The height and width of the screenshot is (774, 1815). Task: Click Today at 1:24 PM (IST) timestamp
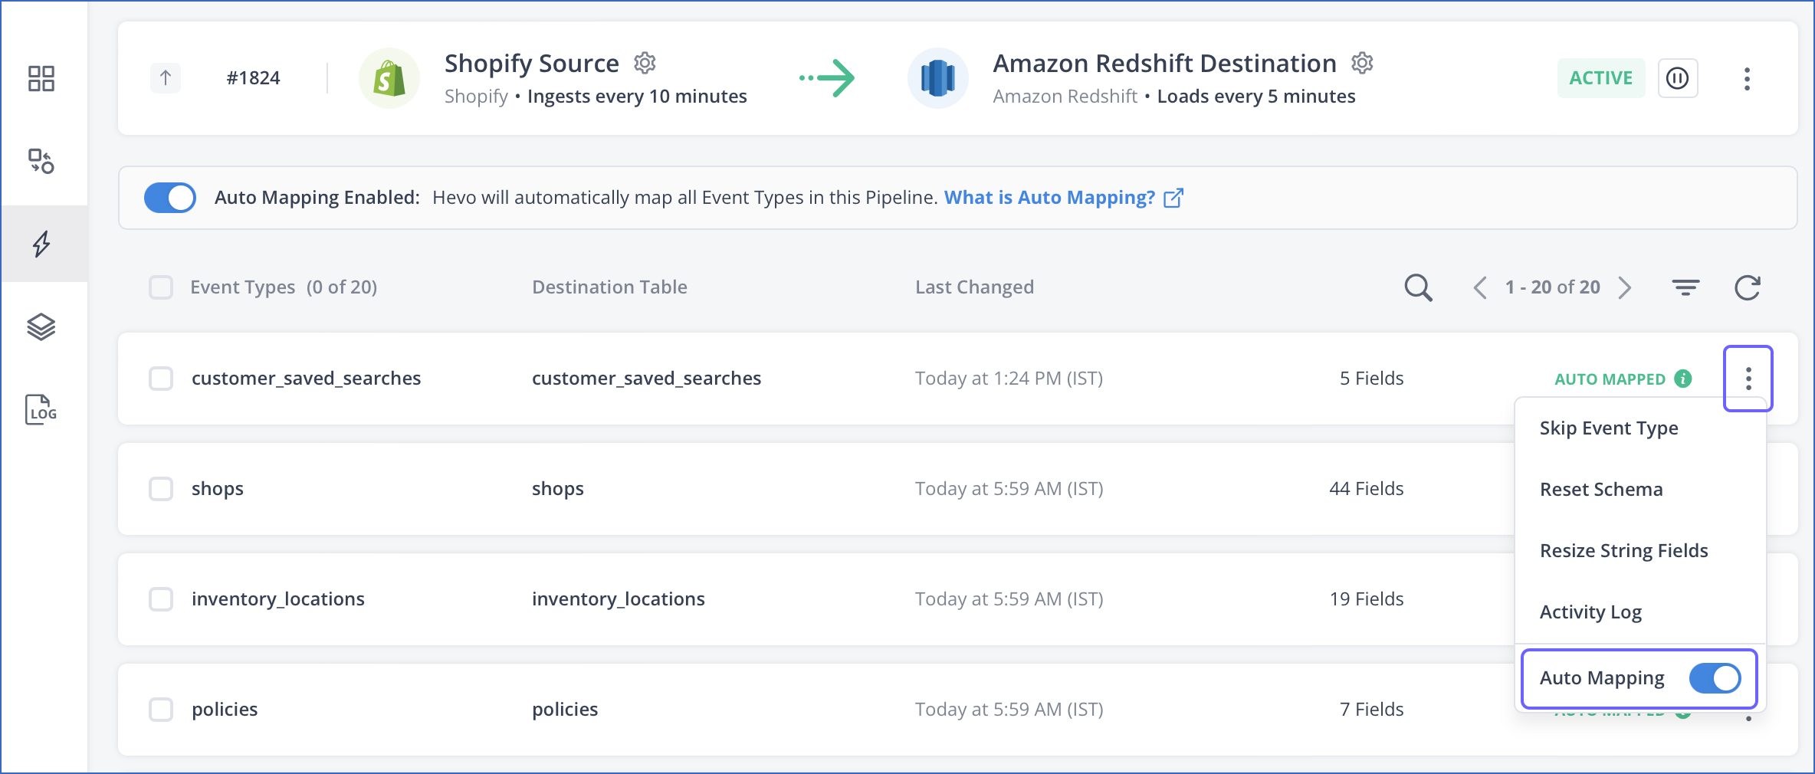coord(1009,379)
